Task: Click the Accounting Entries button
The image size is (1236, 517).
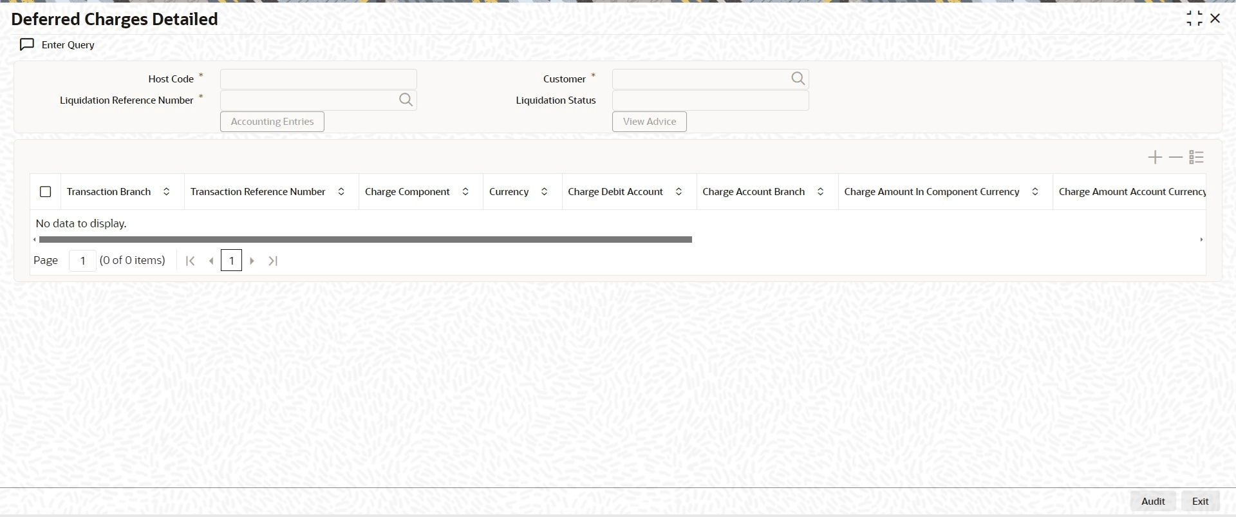Action: (272, 122)
